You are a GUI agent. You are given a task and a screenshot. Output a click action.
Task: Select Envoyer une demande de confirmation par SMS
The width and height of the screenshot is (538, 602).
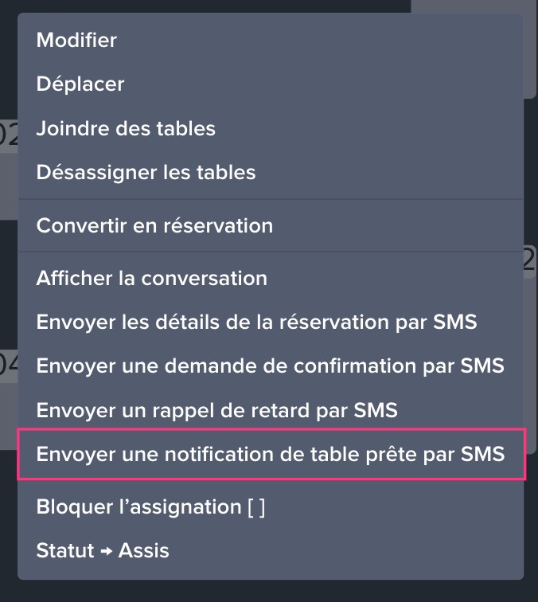click(270, 366)
